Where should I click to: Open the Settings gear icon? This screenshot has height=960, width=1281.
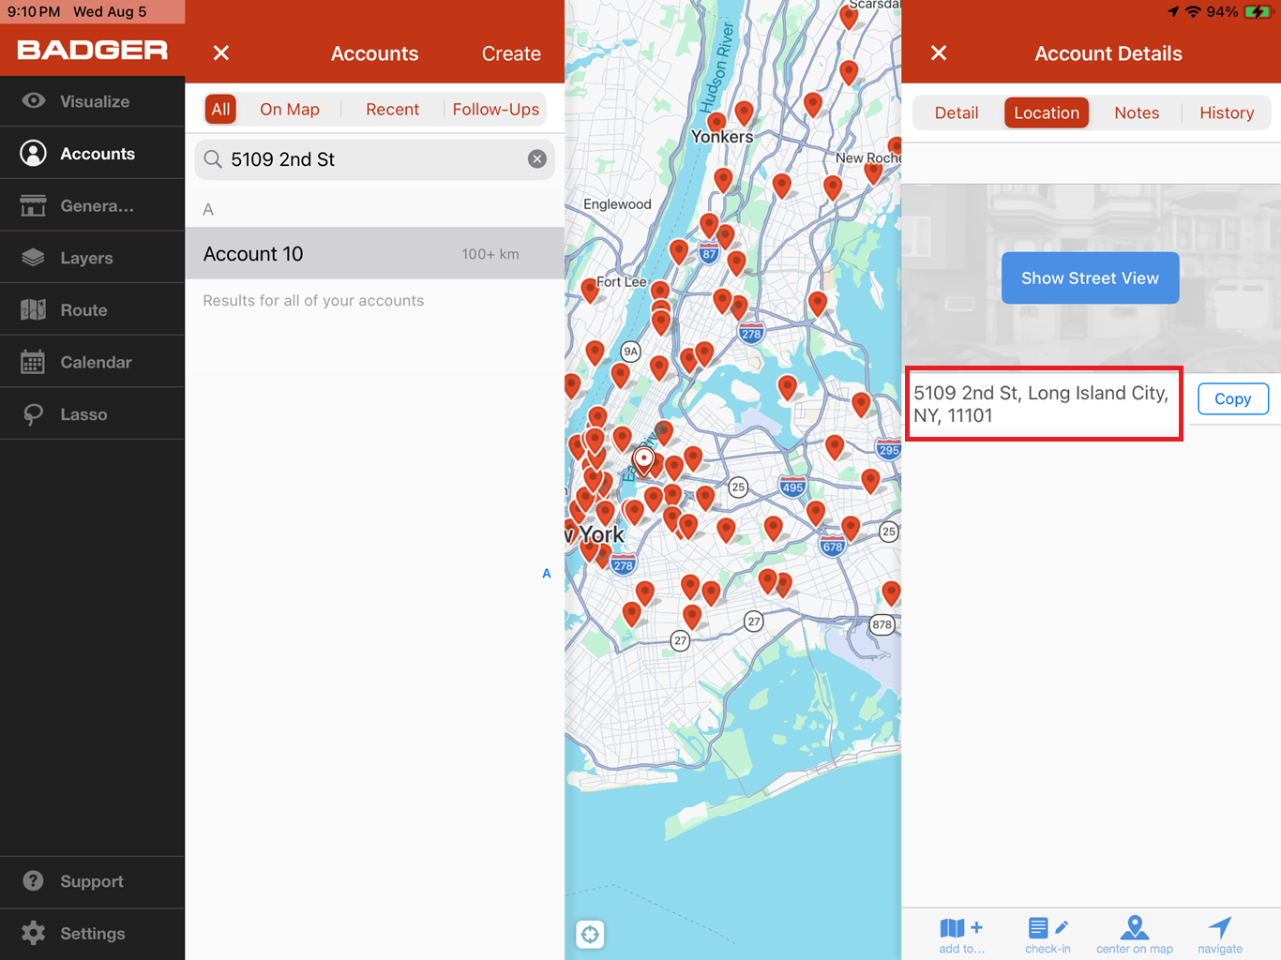[x=34, y=933]
